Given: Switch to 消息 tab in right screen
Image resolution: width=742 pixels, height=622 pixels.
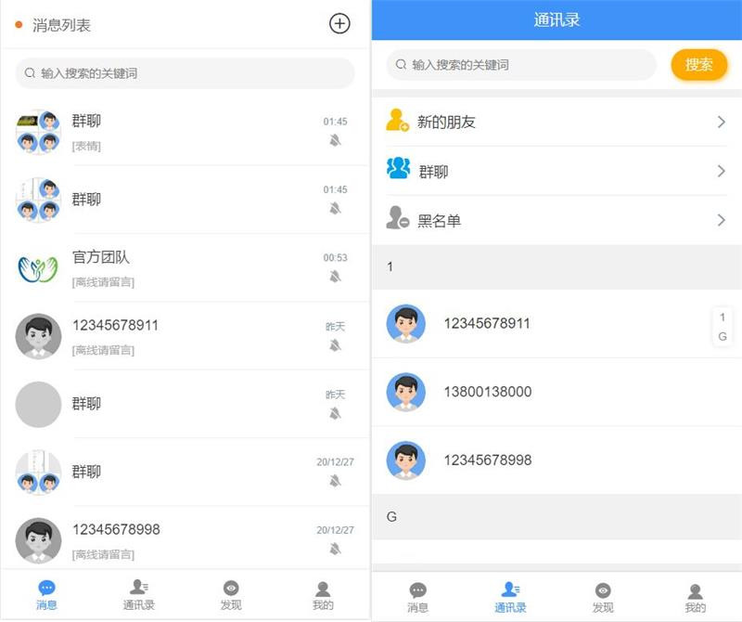Looking at the screenshot, I should click(x=418, y=598).
